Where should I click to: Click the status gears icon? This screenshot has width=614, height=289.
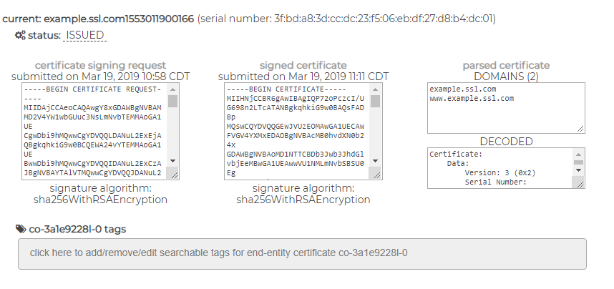coord(20,35)
